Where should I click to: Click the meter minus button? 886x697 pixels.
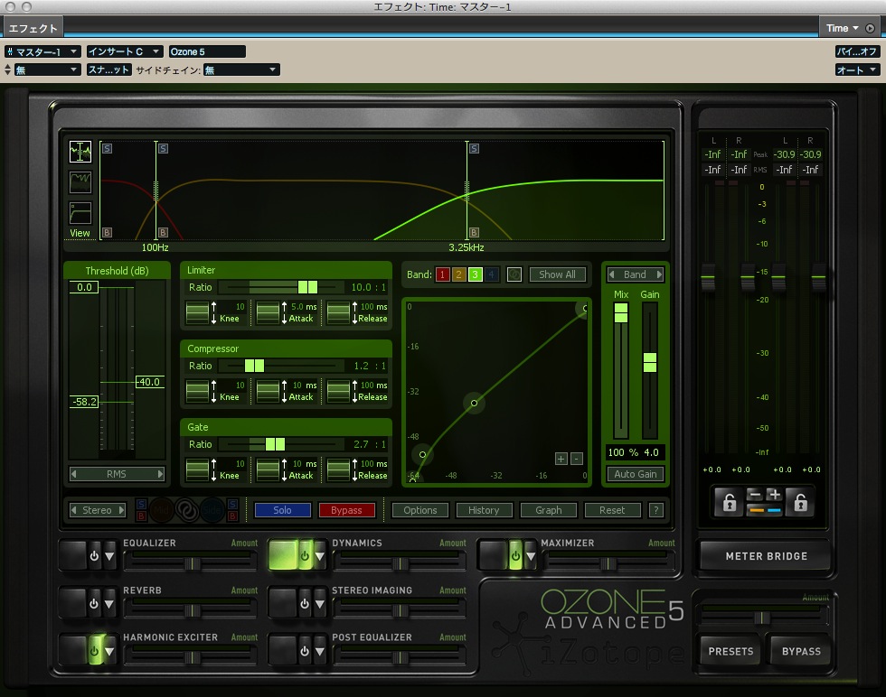click(755, 495)
